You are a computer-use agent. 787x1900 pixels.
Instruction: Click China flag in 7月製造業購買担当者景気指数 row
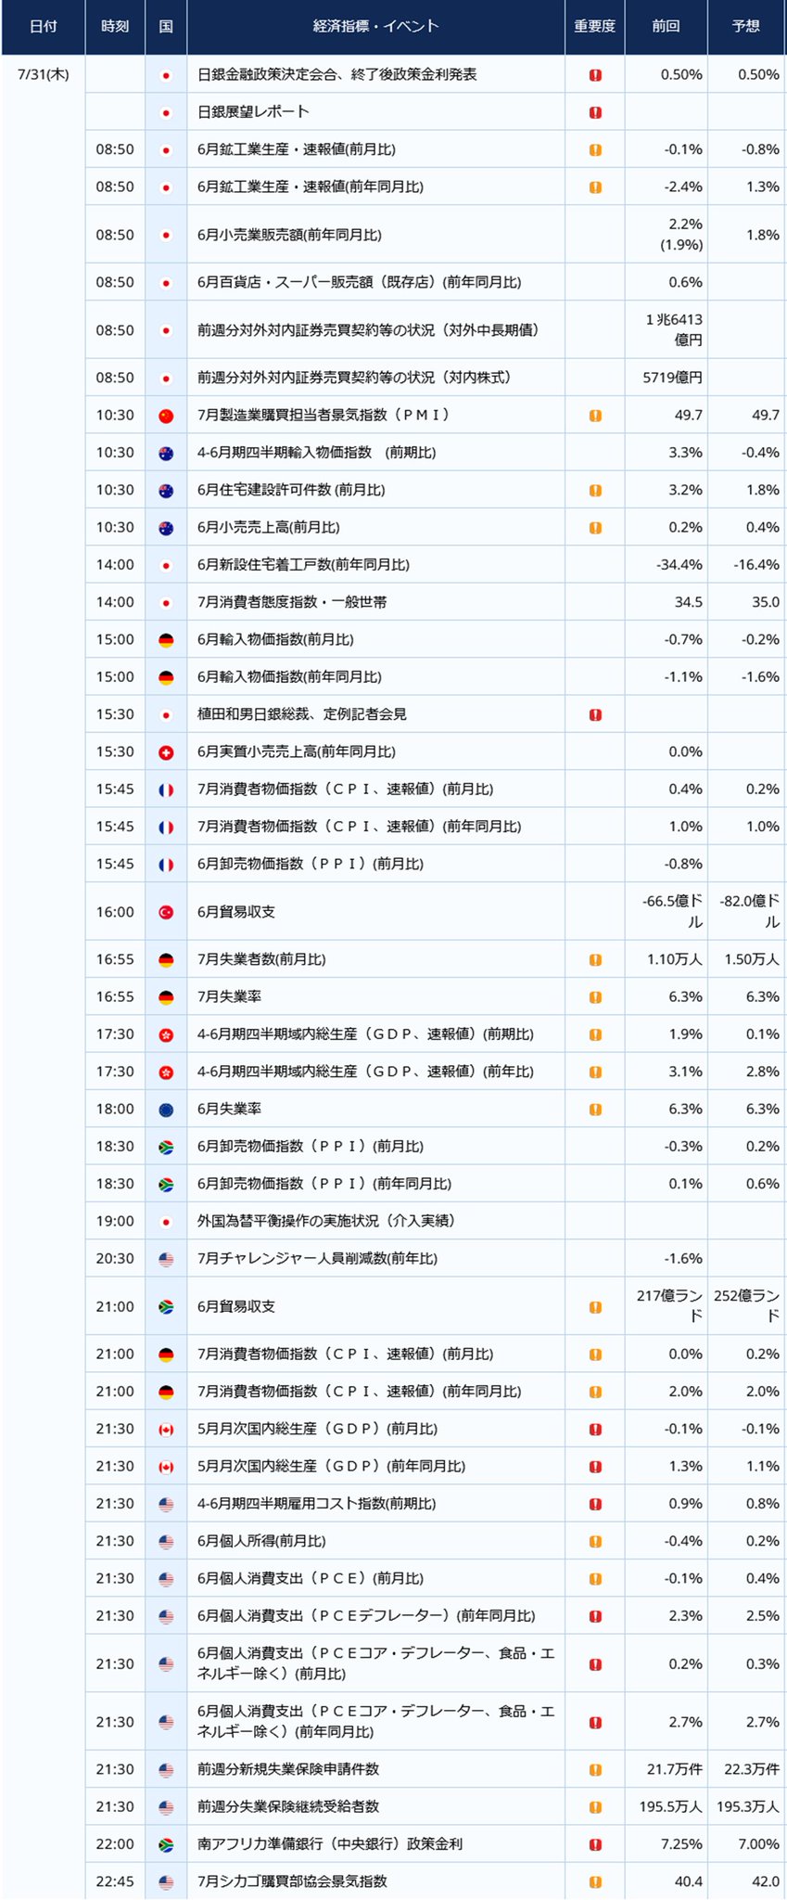click(166, 416)
